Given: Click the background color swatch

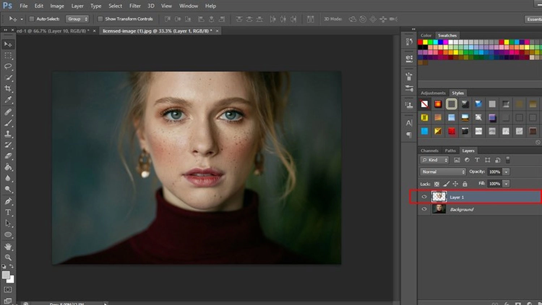Looking at the screenshot, I should (x=11, y=280).
